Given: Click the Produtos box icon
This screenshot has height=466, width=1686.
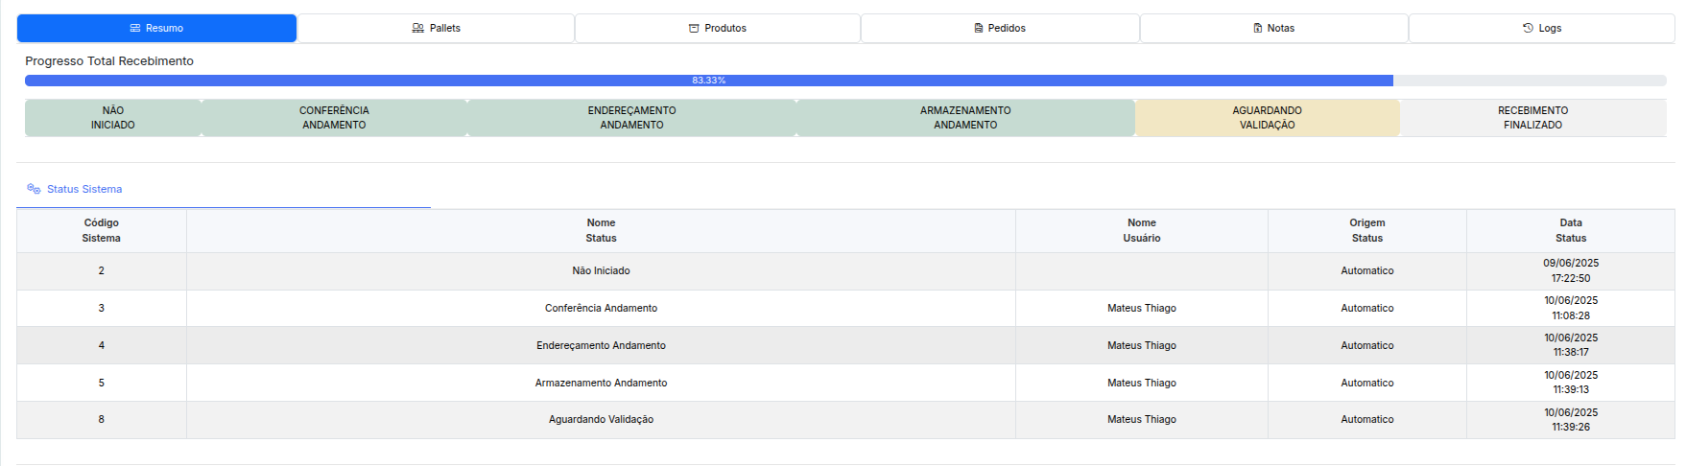Looking at the screenshot, I should [x=694, y=29].
